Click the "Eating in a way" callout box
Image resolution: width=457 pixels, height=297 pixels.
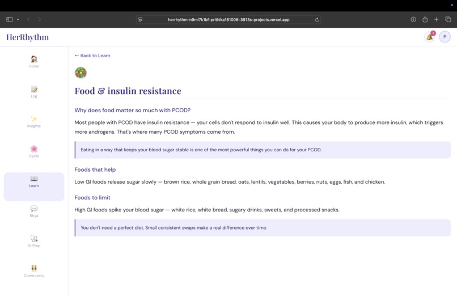click(263, 150)
